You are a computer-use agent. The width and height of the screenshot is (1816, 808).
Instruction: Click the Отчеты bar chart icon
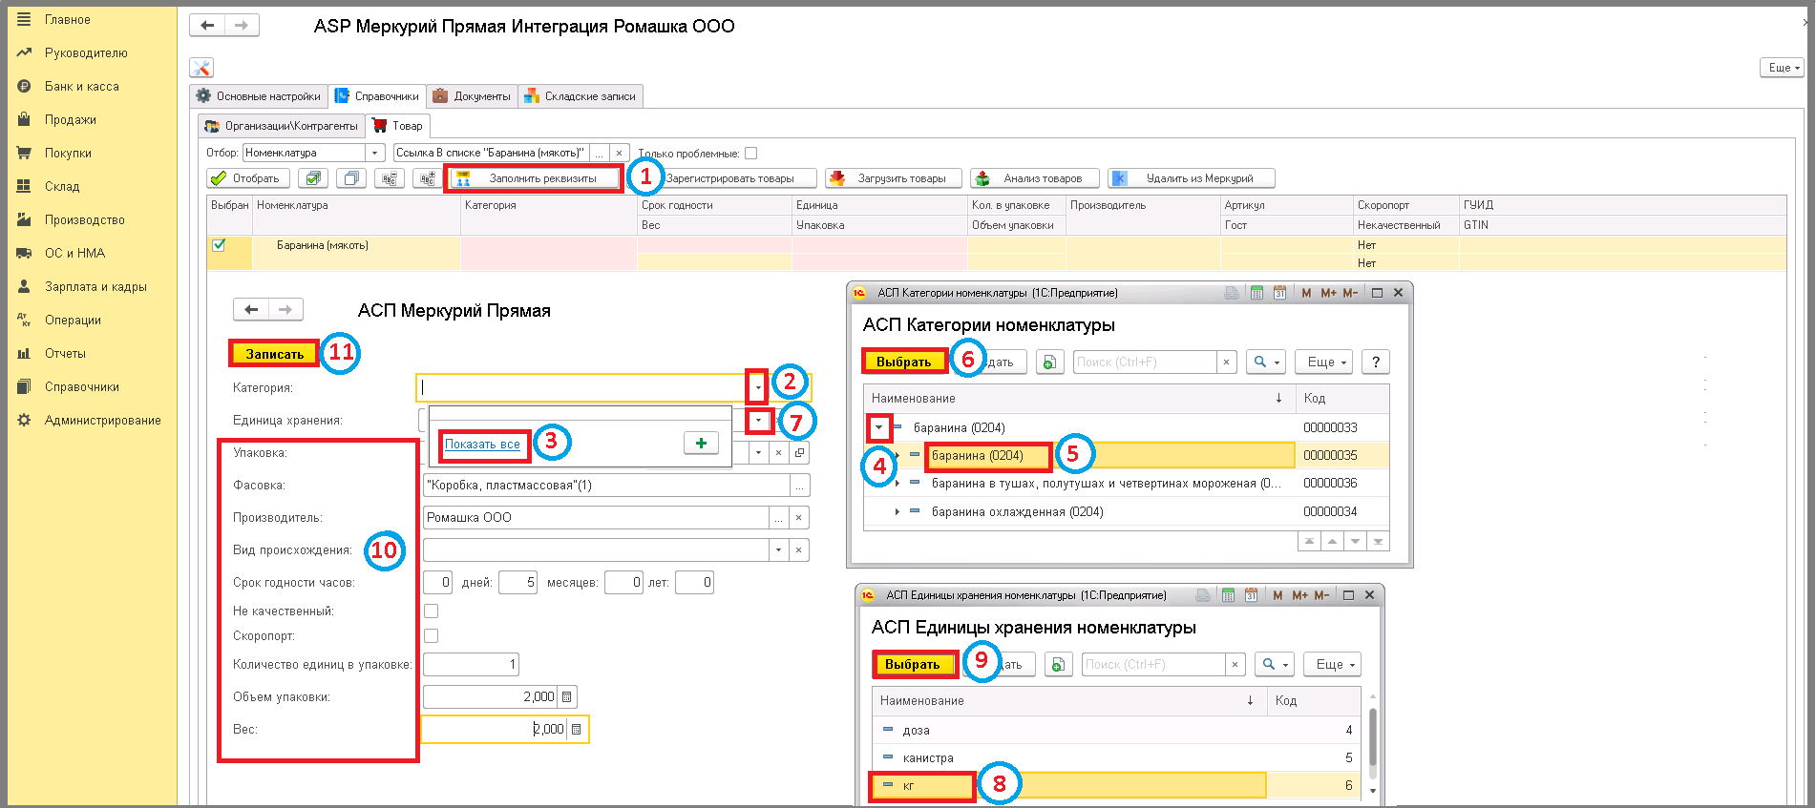coord(24,353)
